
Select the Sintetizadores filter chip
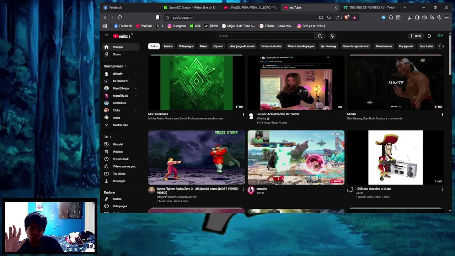(x=384, y=46)
